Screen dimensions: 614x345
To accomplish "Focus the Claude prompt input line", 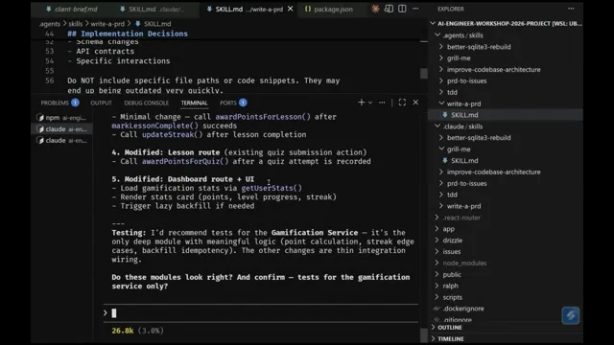I will tap(261, 313).
